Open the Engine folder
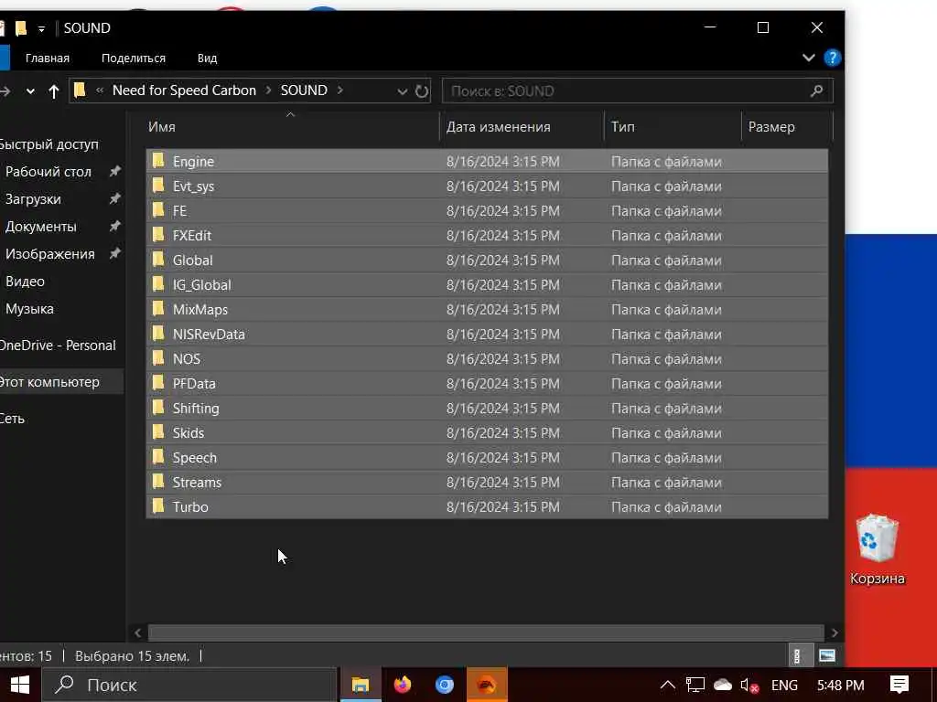The height and width of the screenshot is (702, 937). point(487,161)
